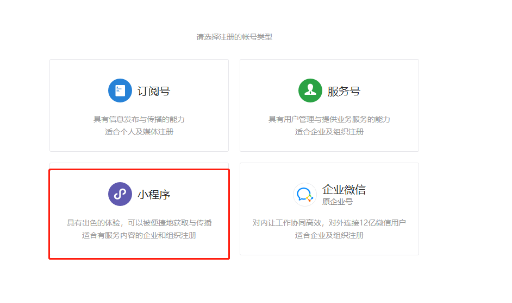
Task: Click the blue 订阅号 document icon
Action: point(120,91)
